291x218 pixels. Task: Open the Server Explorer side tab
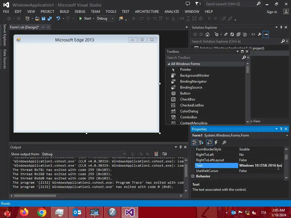[x=5, y=35]
